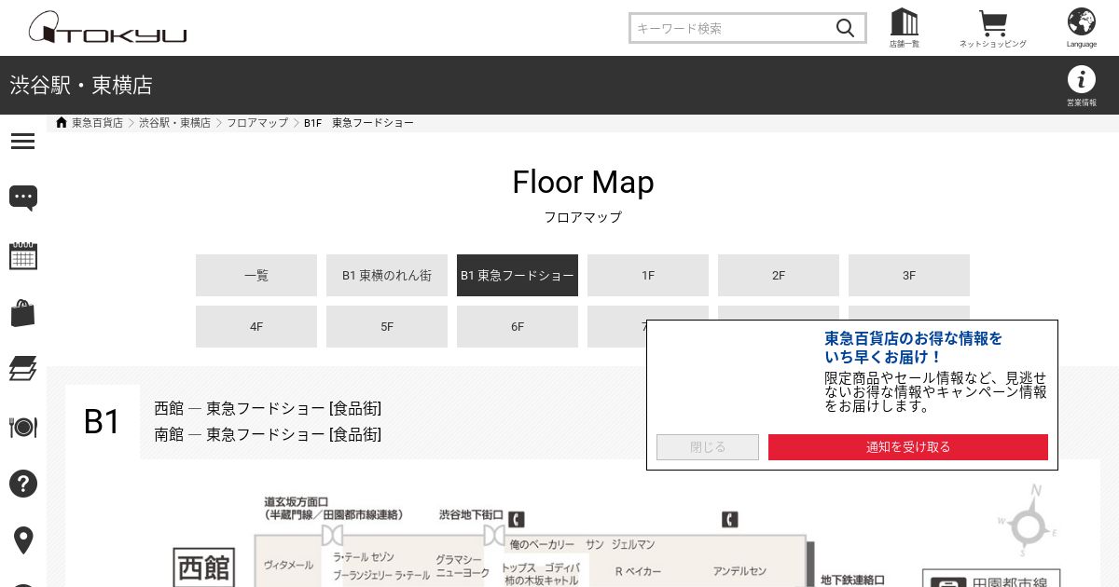Click the telephone icon near 渋谷地下街口

tap(517, 519)
